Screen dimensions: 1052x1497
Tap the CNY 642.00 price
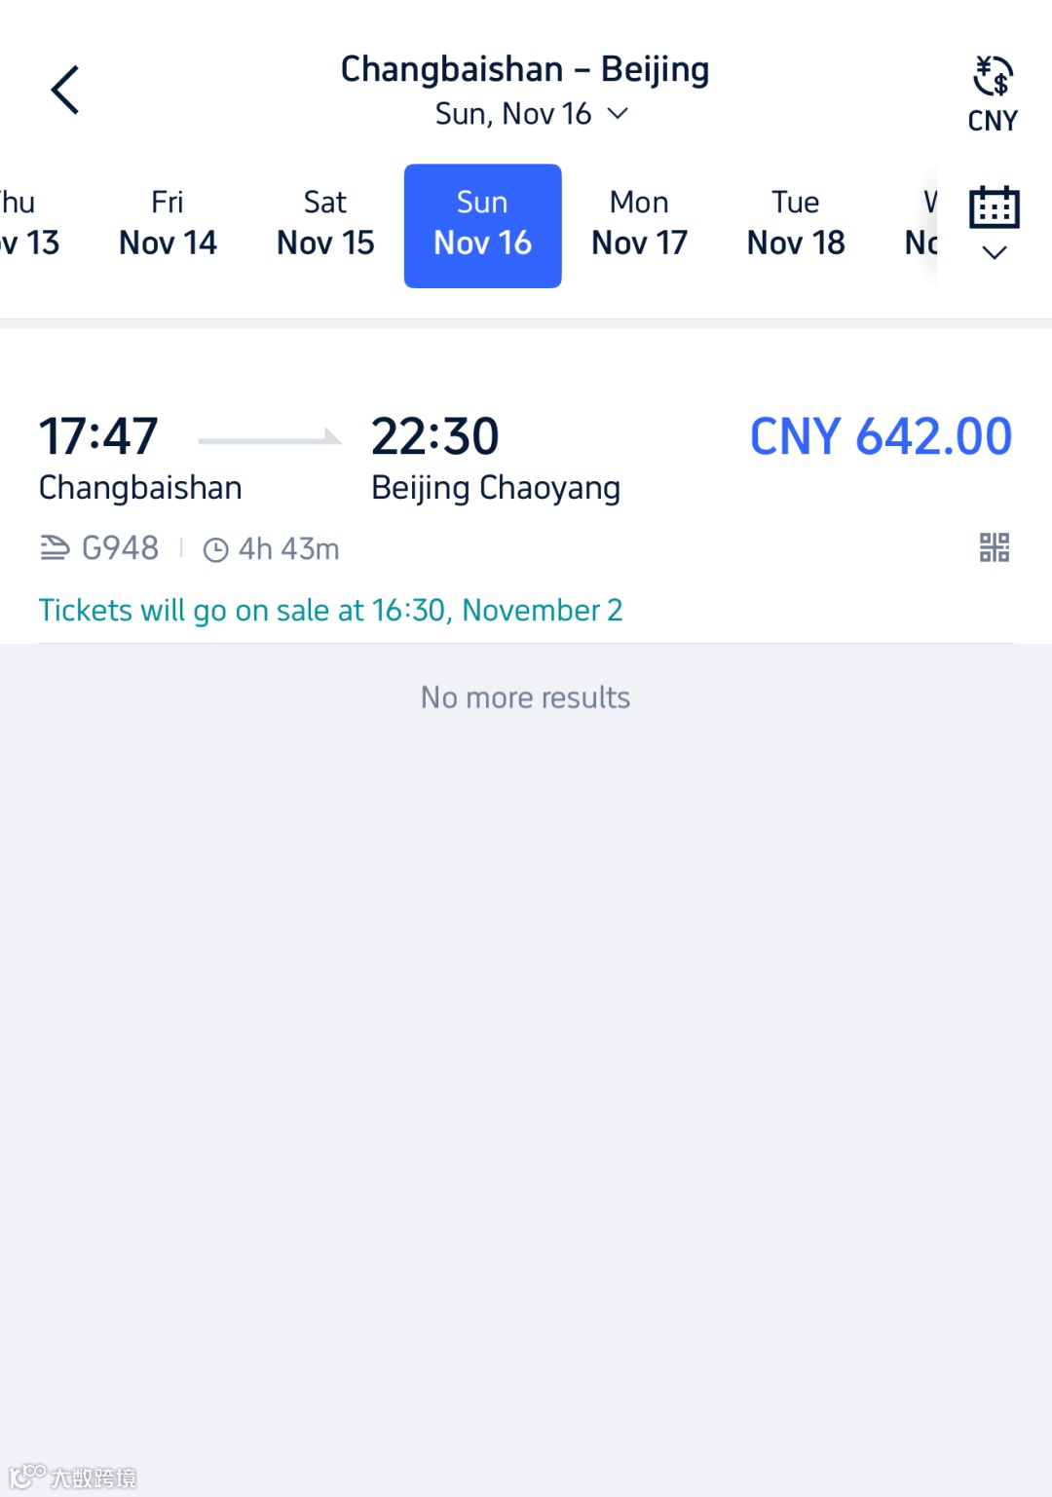[881, 436]
